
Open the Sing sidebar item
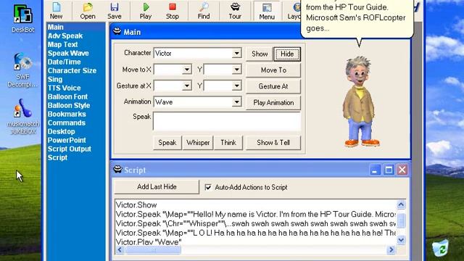[x=55, y=80]
